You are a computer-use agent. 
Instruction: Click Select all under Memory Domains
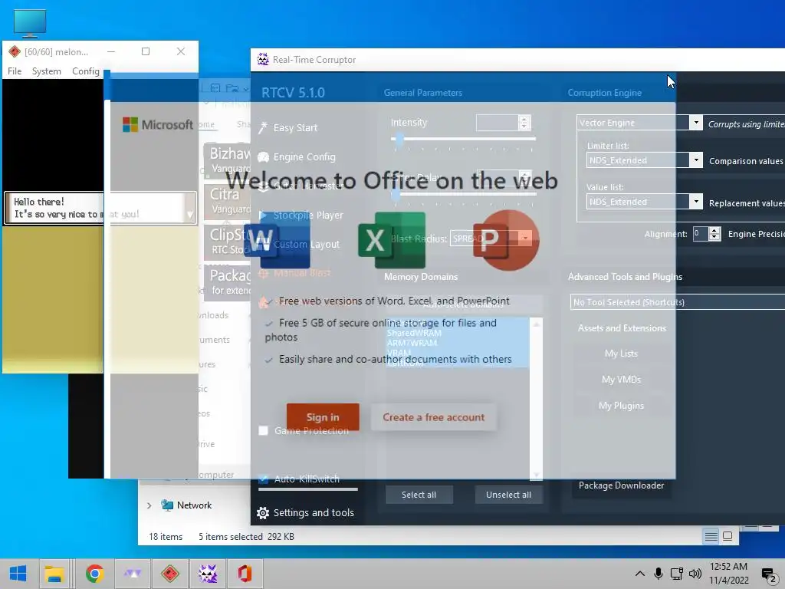tap(419, 495)
